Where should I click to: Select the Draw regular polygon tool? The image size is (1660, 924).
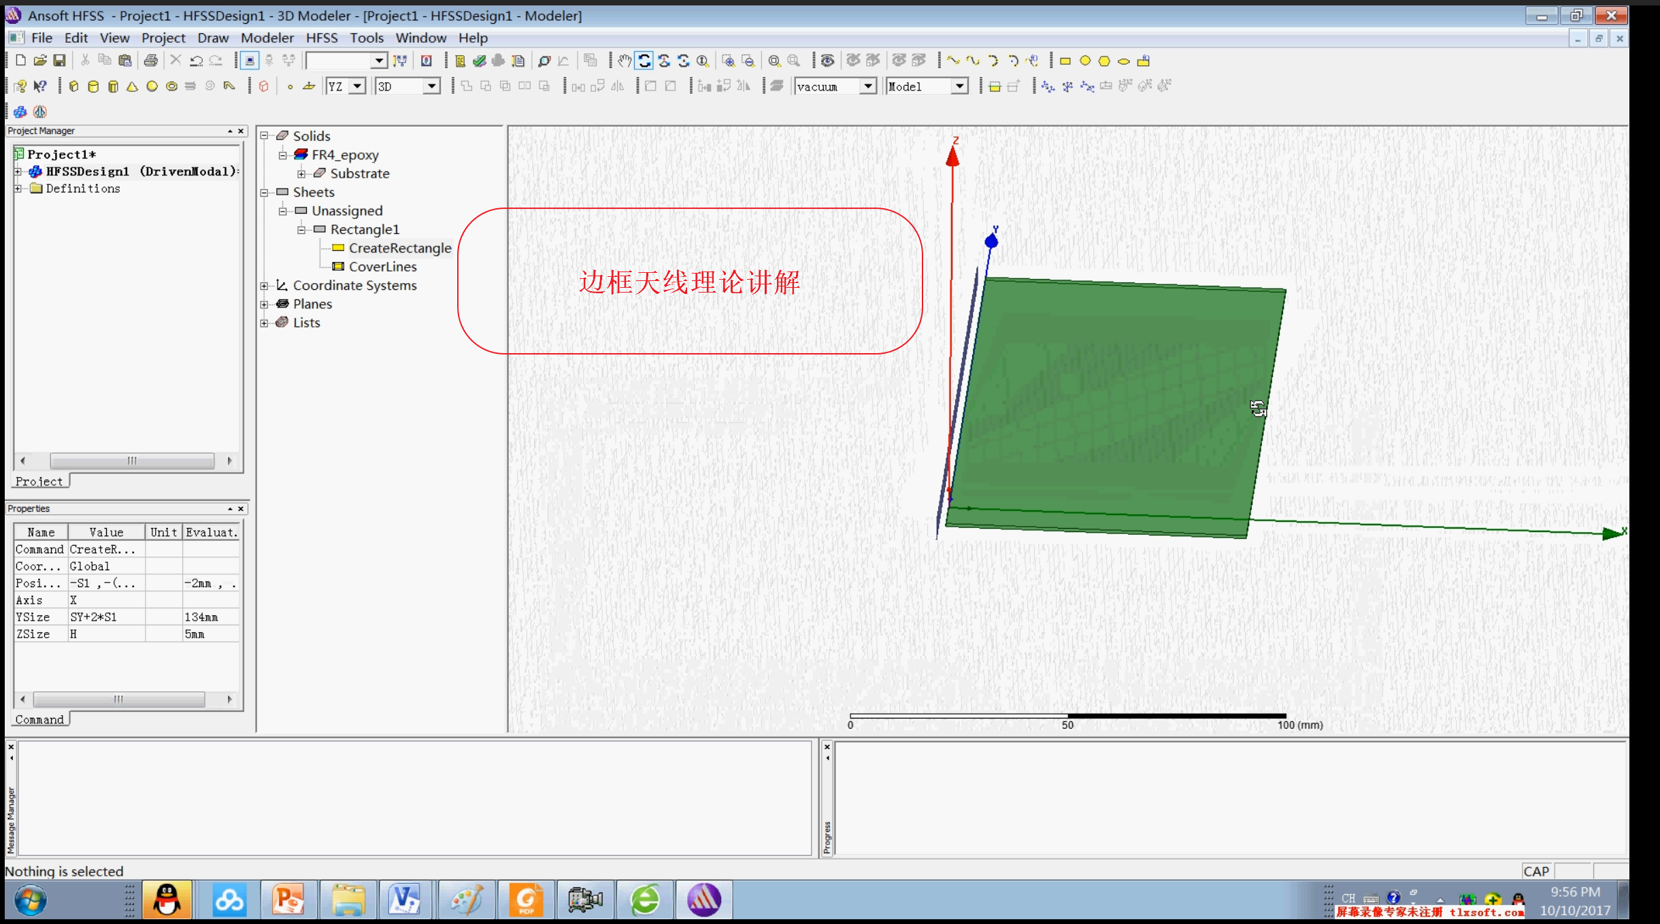click(x=1104, y=61)
